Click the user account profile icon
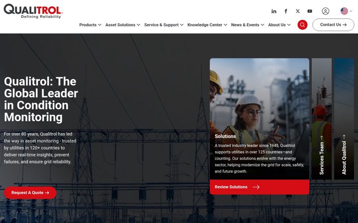The image size is (358, 223). tap(325, 11)
